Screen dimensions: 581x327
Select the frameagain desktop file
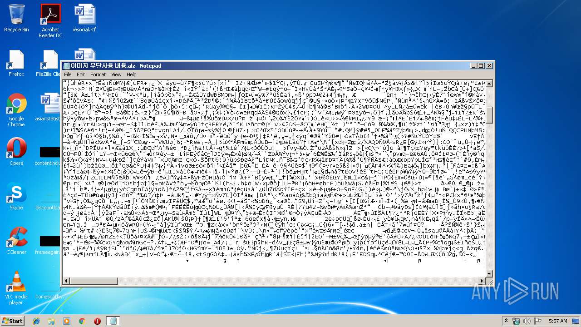click(x=48, y=245)
